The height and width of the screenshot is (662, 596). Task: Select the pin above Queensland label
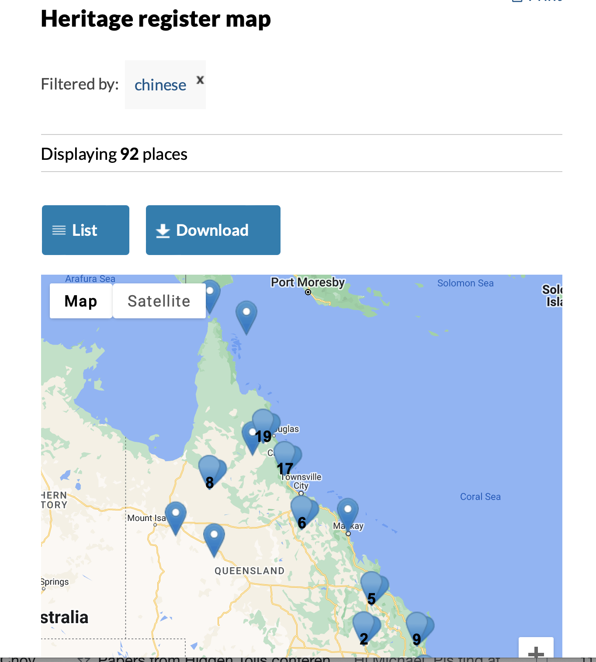(x=214, y=538)
